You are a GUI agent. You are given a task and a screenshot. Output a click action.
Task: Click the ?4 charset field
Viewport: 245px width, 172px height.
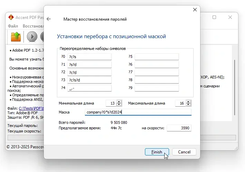[89, 88]
